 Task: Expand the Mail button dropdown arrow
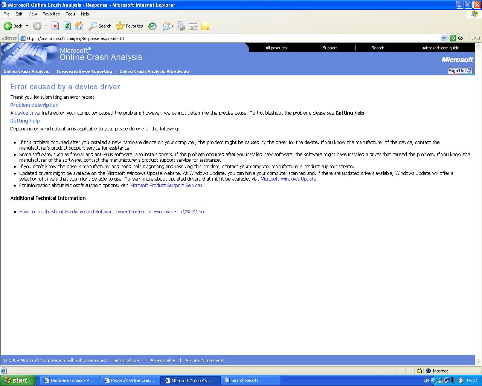[173, 26]
